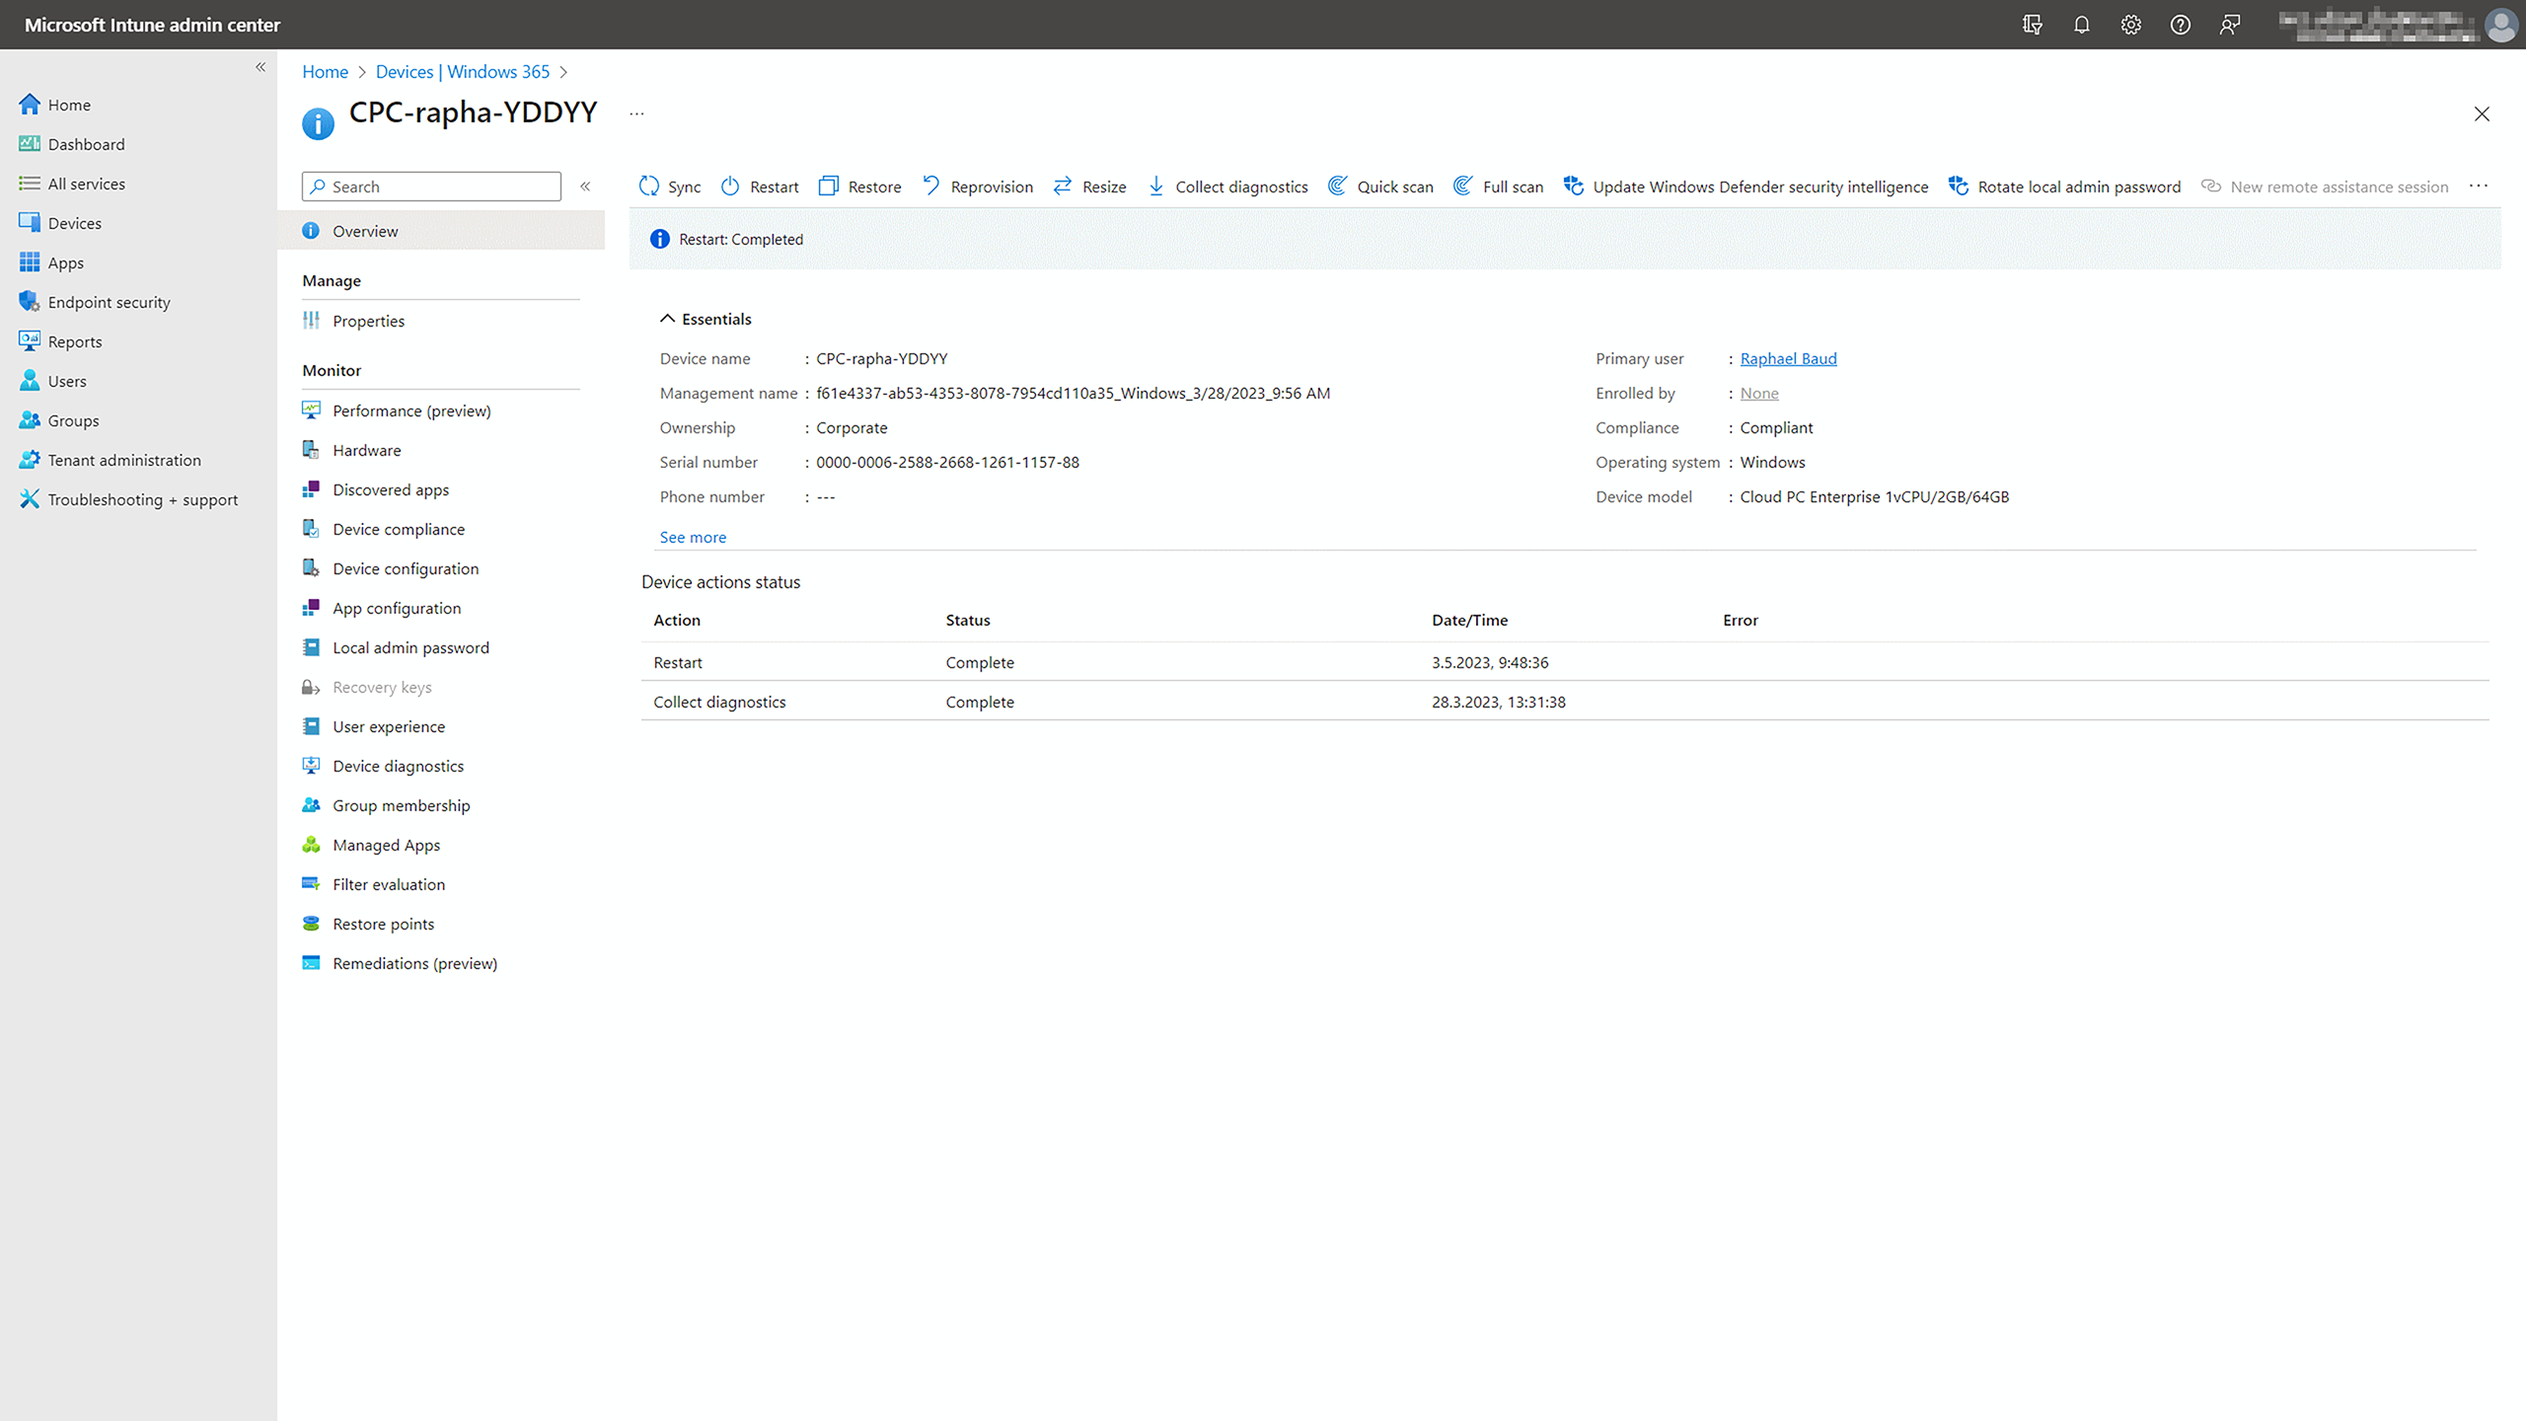Start Reprovision action

pyautogui.click(x=977, y=187)
